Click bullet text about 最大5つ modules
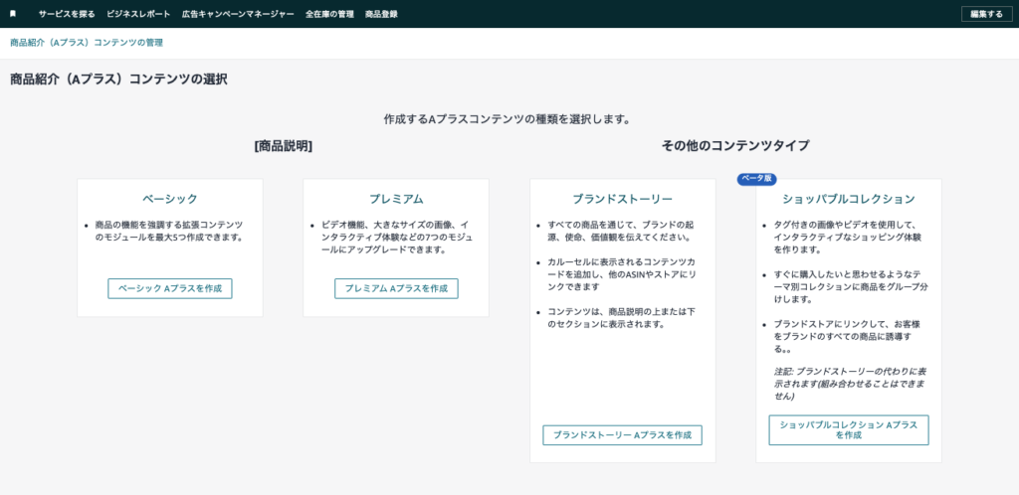 click(x=169, y=231)
